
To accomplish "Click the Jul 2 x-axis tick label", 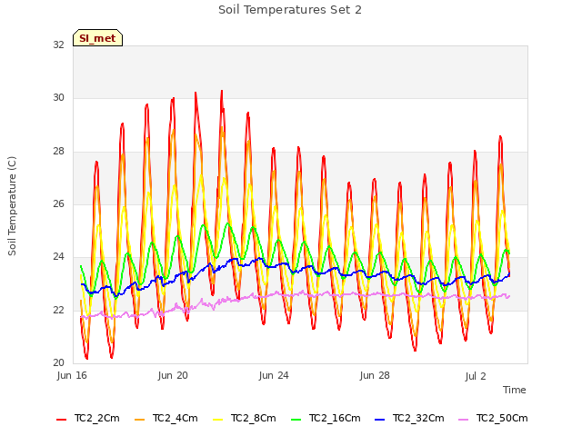I will tap(476, 376).
